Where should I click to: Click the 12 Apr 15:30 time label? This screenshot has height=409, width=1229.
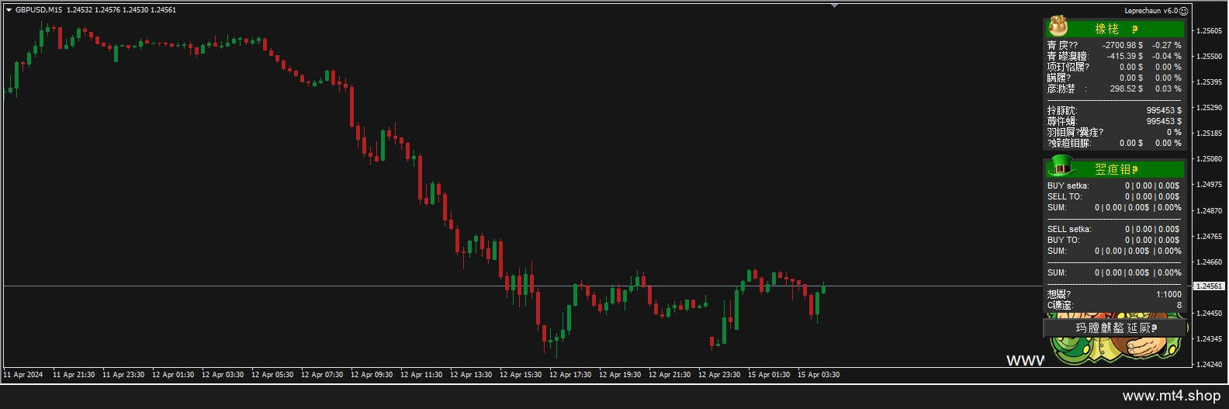[521, 375]
